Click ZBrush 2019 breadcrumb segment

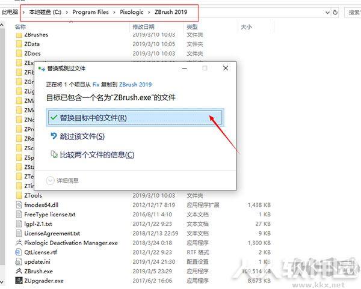171,12
